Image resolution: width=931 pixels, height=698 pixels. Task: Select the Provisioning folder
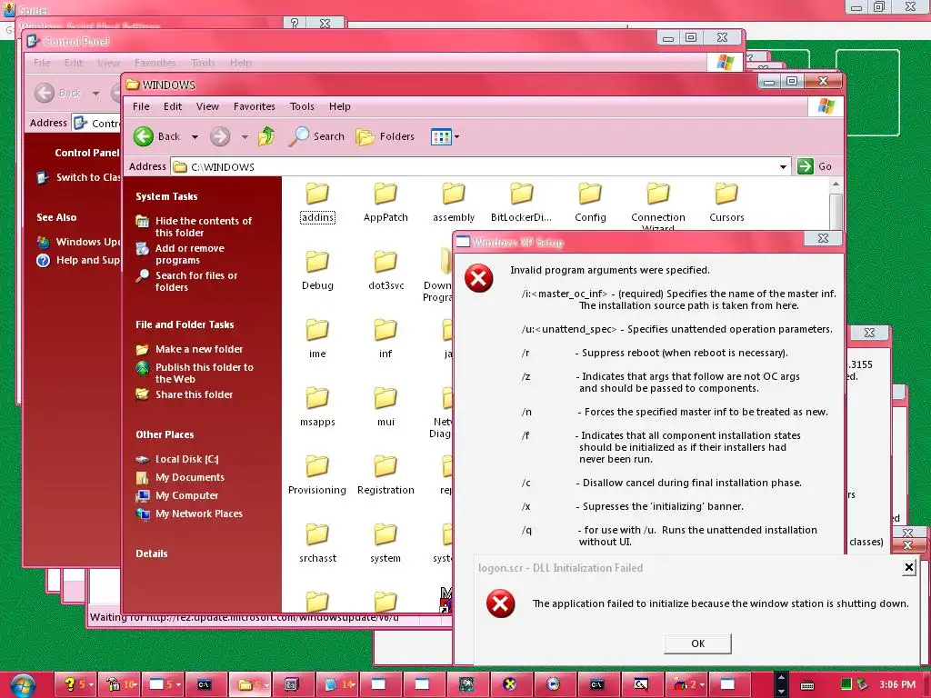[x=317, y=474]
